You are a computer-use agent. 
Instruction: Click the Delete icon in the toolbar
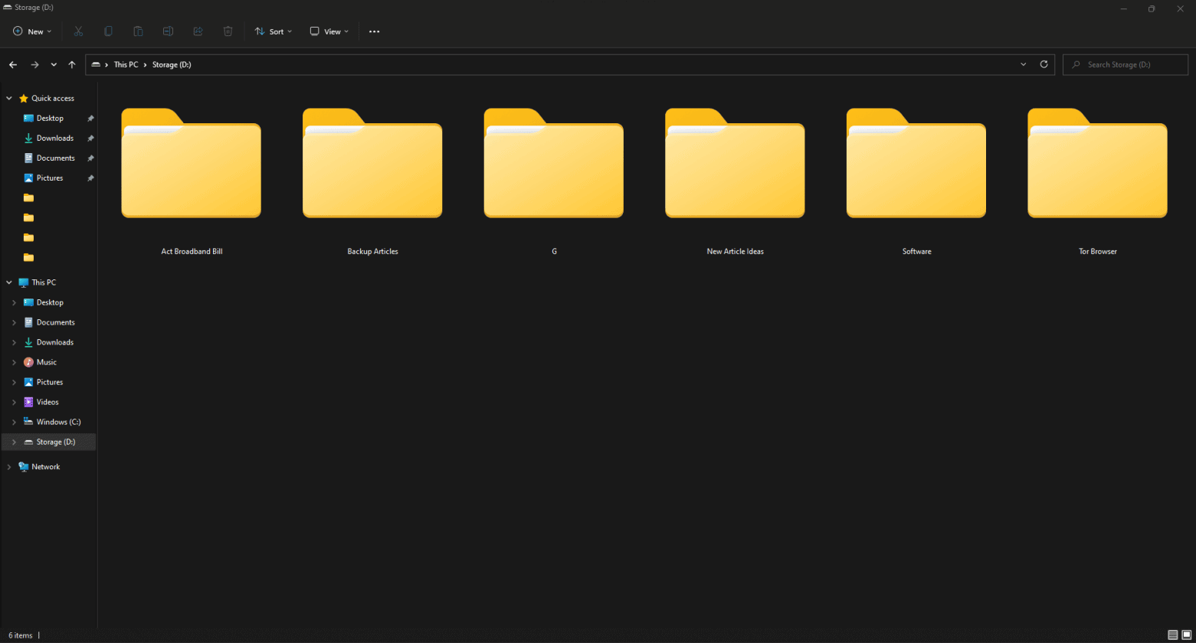228,31
